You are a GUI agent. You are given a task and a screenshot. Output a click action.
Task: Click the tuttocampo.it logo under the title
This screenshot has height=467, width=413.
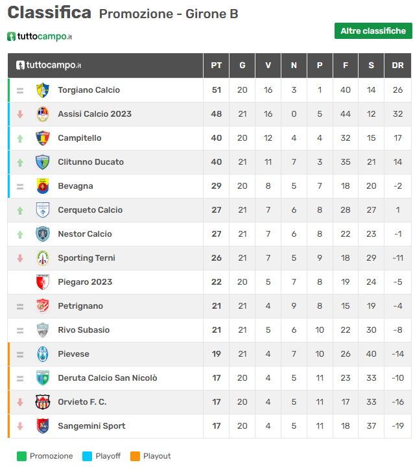pos(40,36)
